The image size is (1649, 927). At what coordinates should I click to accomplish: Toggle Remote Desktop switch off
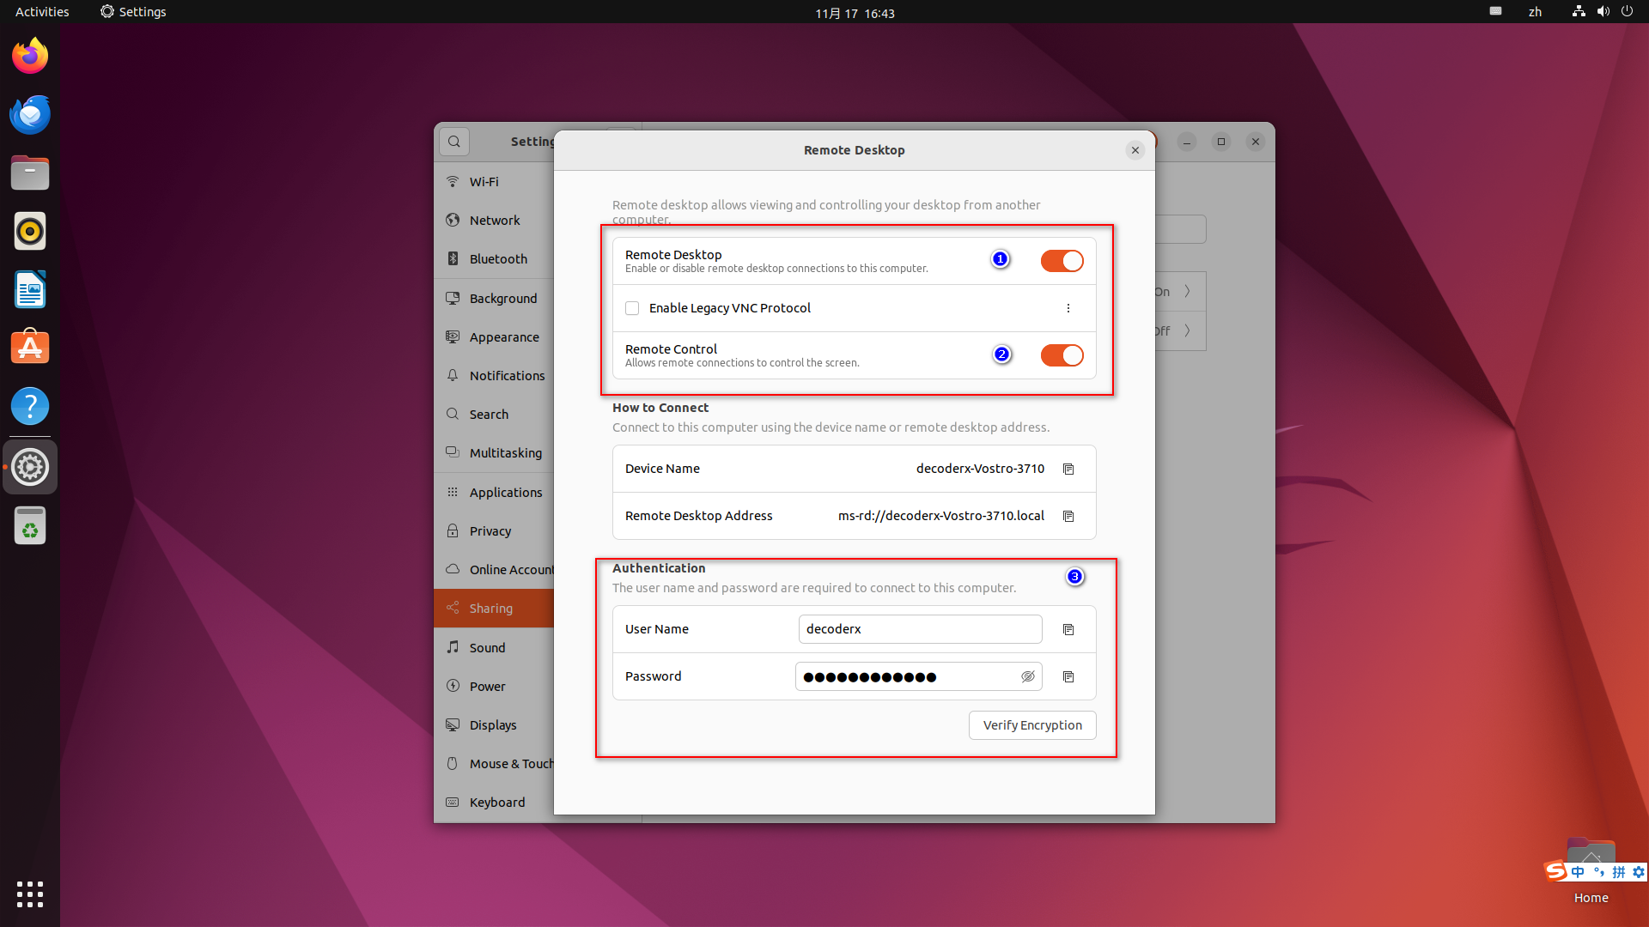[x=1062, y=261]
